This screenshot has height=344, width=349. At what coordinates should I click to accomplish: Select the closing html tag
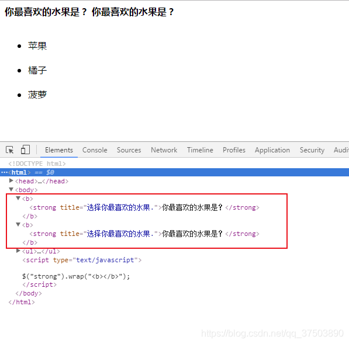tap(22, 302)
